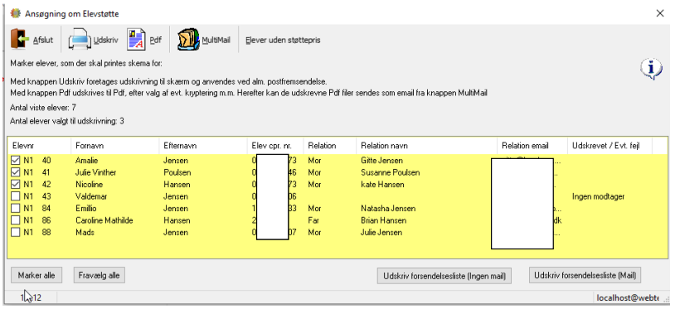The image size is (675, 309).
Task: Click the Relation column header
Action: 330,146
